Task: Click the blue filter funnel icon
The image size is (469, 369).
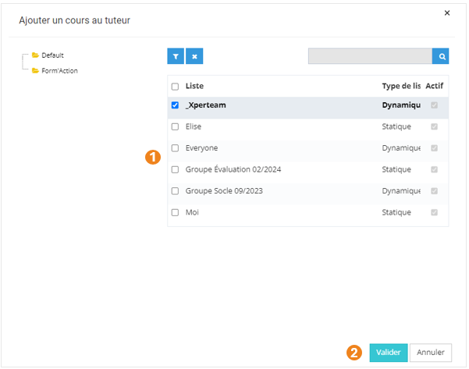Action: 176,56
